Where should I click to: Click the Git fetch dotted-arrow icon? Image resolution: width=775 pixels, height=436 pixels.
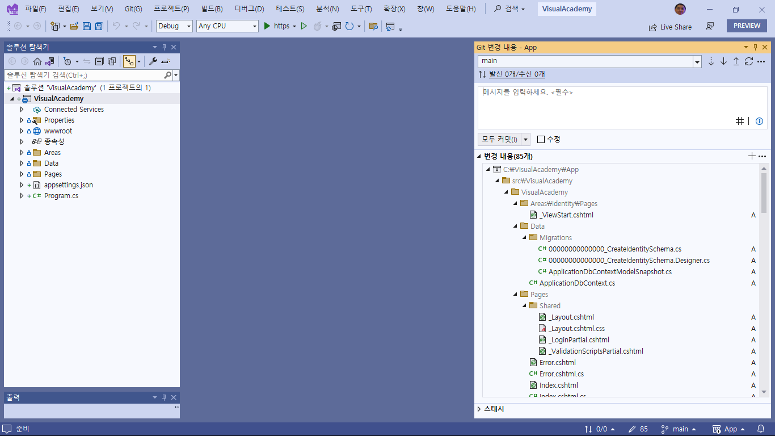coord(711,61)
